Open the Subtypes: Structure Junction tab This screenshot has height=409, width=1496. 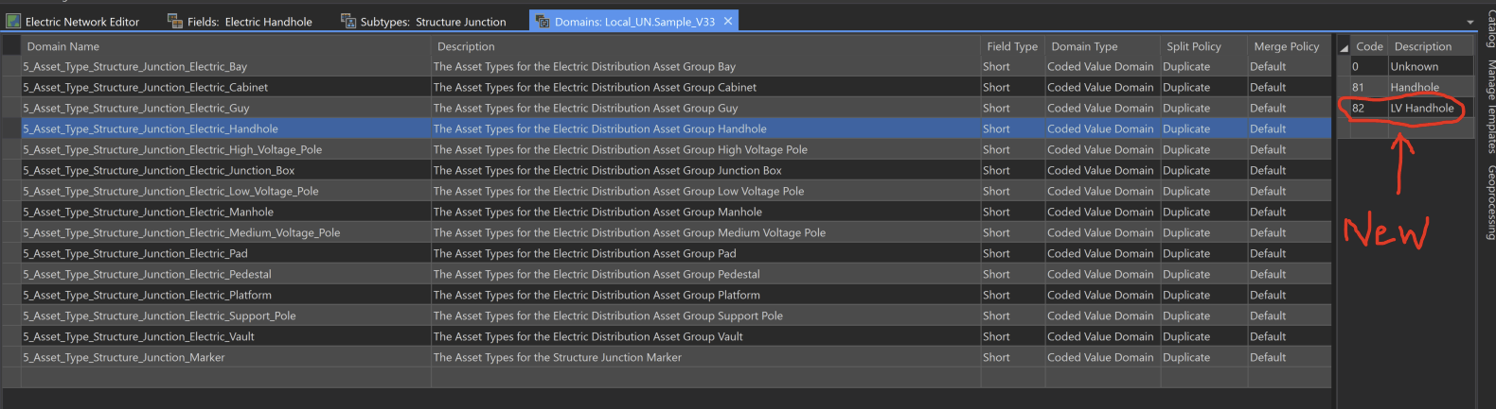(x=433, y=22)
